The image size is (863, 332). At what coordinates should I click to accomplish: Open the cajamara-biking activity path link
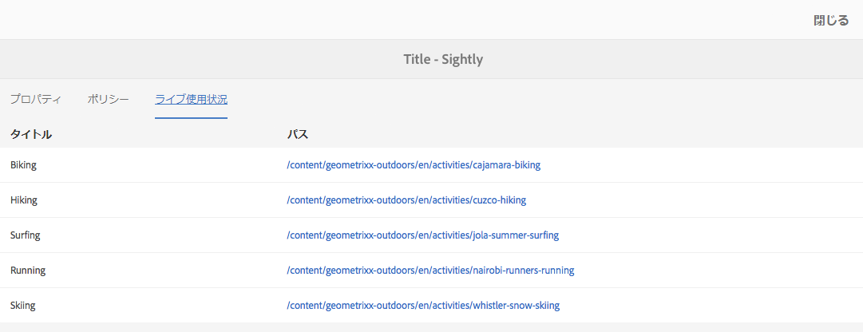[413, 165]
